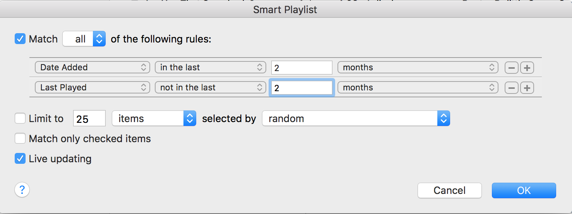Open the Last Played field dropdown
The width and height of the screenshot is (572, 214).
coord(92,88)
